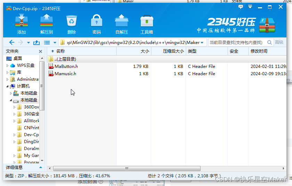Click folder tree scrollbar up arrow
292x186 pixels.
[x=42, y=58]
